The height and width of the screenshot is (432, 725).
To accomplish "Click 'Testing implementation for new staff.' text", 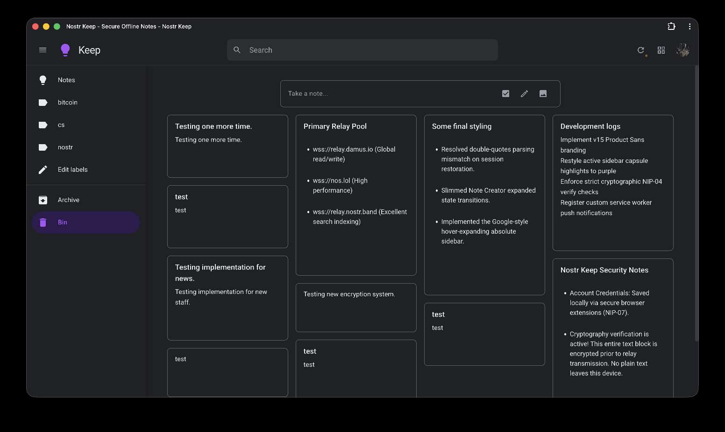I will pyautogui.click(x=221, y=297).
